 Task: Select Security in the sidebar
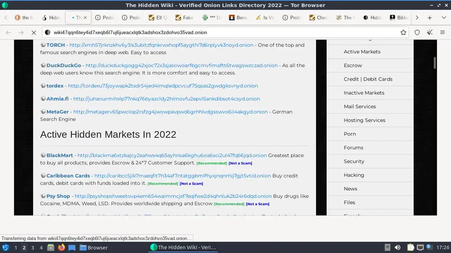pos(354,161)
